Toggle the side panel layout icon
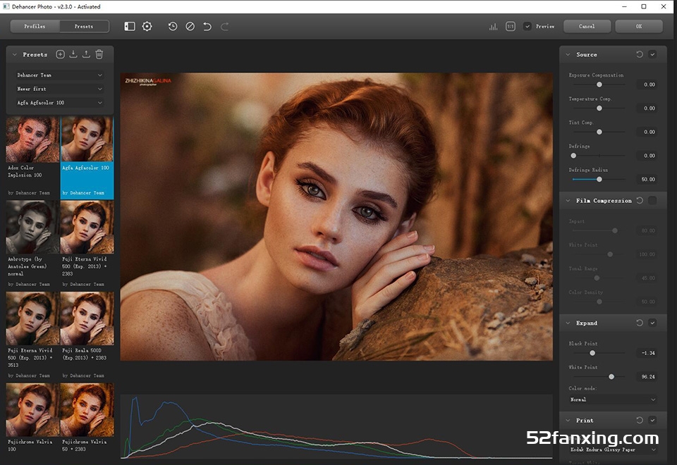The width and height of the screenshot is (677, 465). 130,26
